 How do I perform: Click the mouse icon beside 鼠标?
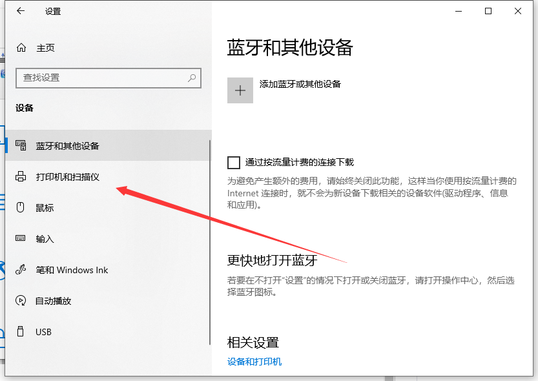point(20,208)
